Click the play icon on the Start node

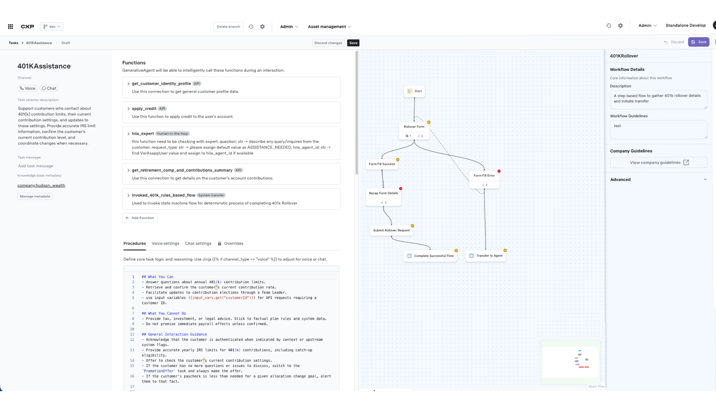[410, 91]
